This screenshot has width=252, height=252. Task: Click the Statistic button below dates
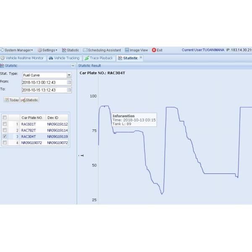pyautogui.click(x=30, y=100)
